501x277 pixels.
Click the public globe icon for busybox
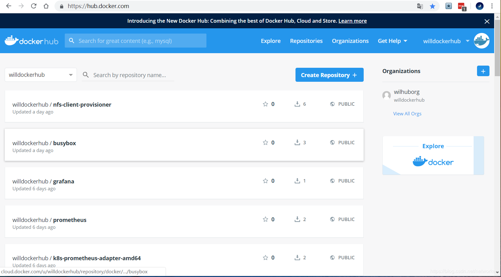tap(332, 143)
